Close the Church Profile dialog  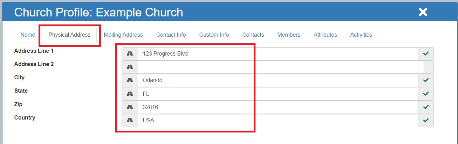click(x=423, y=12)
